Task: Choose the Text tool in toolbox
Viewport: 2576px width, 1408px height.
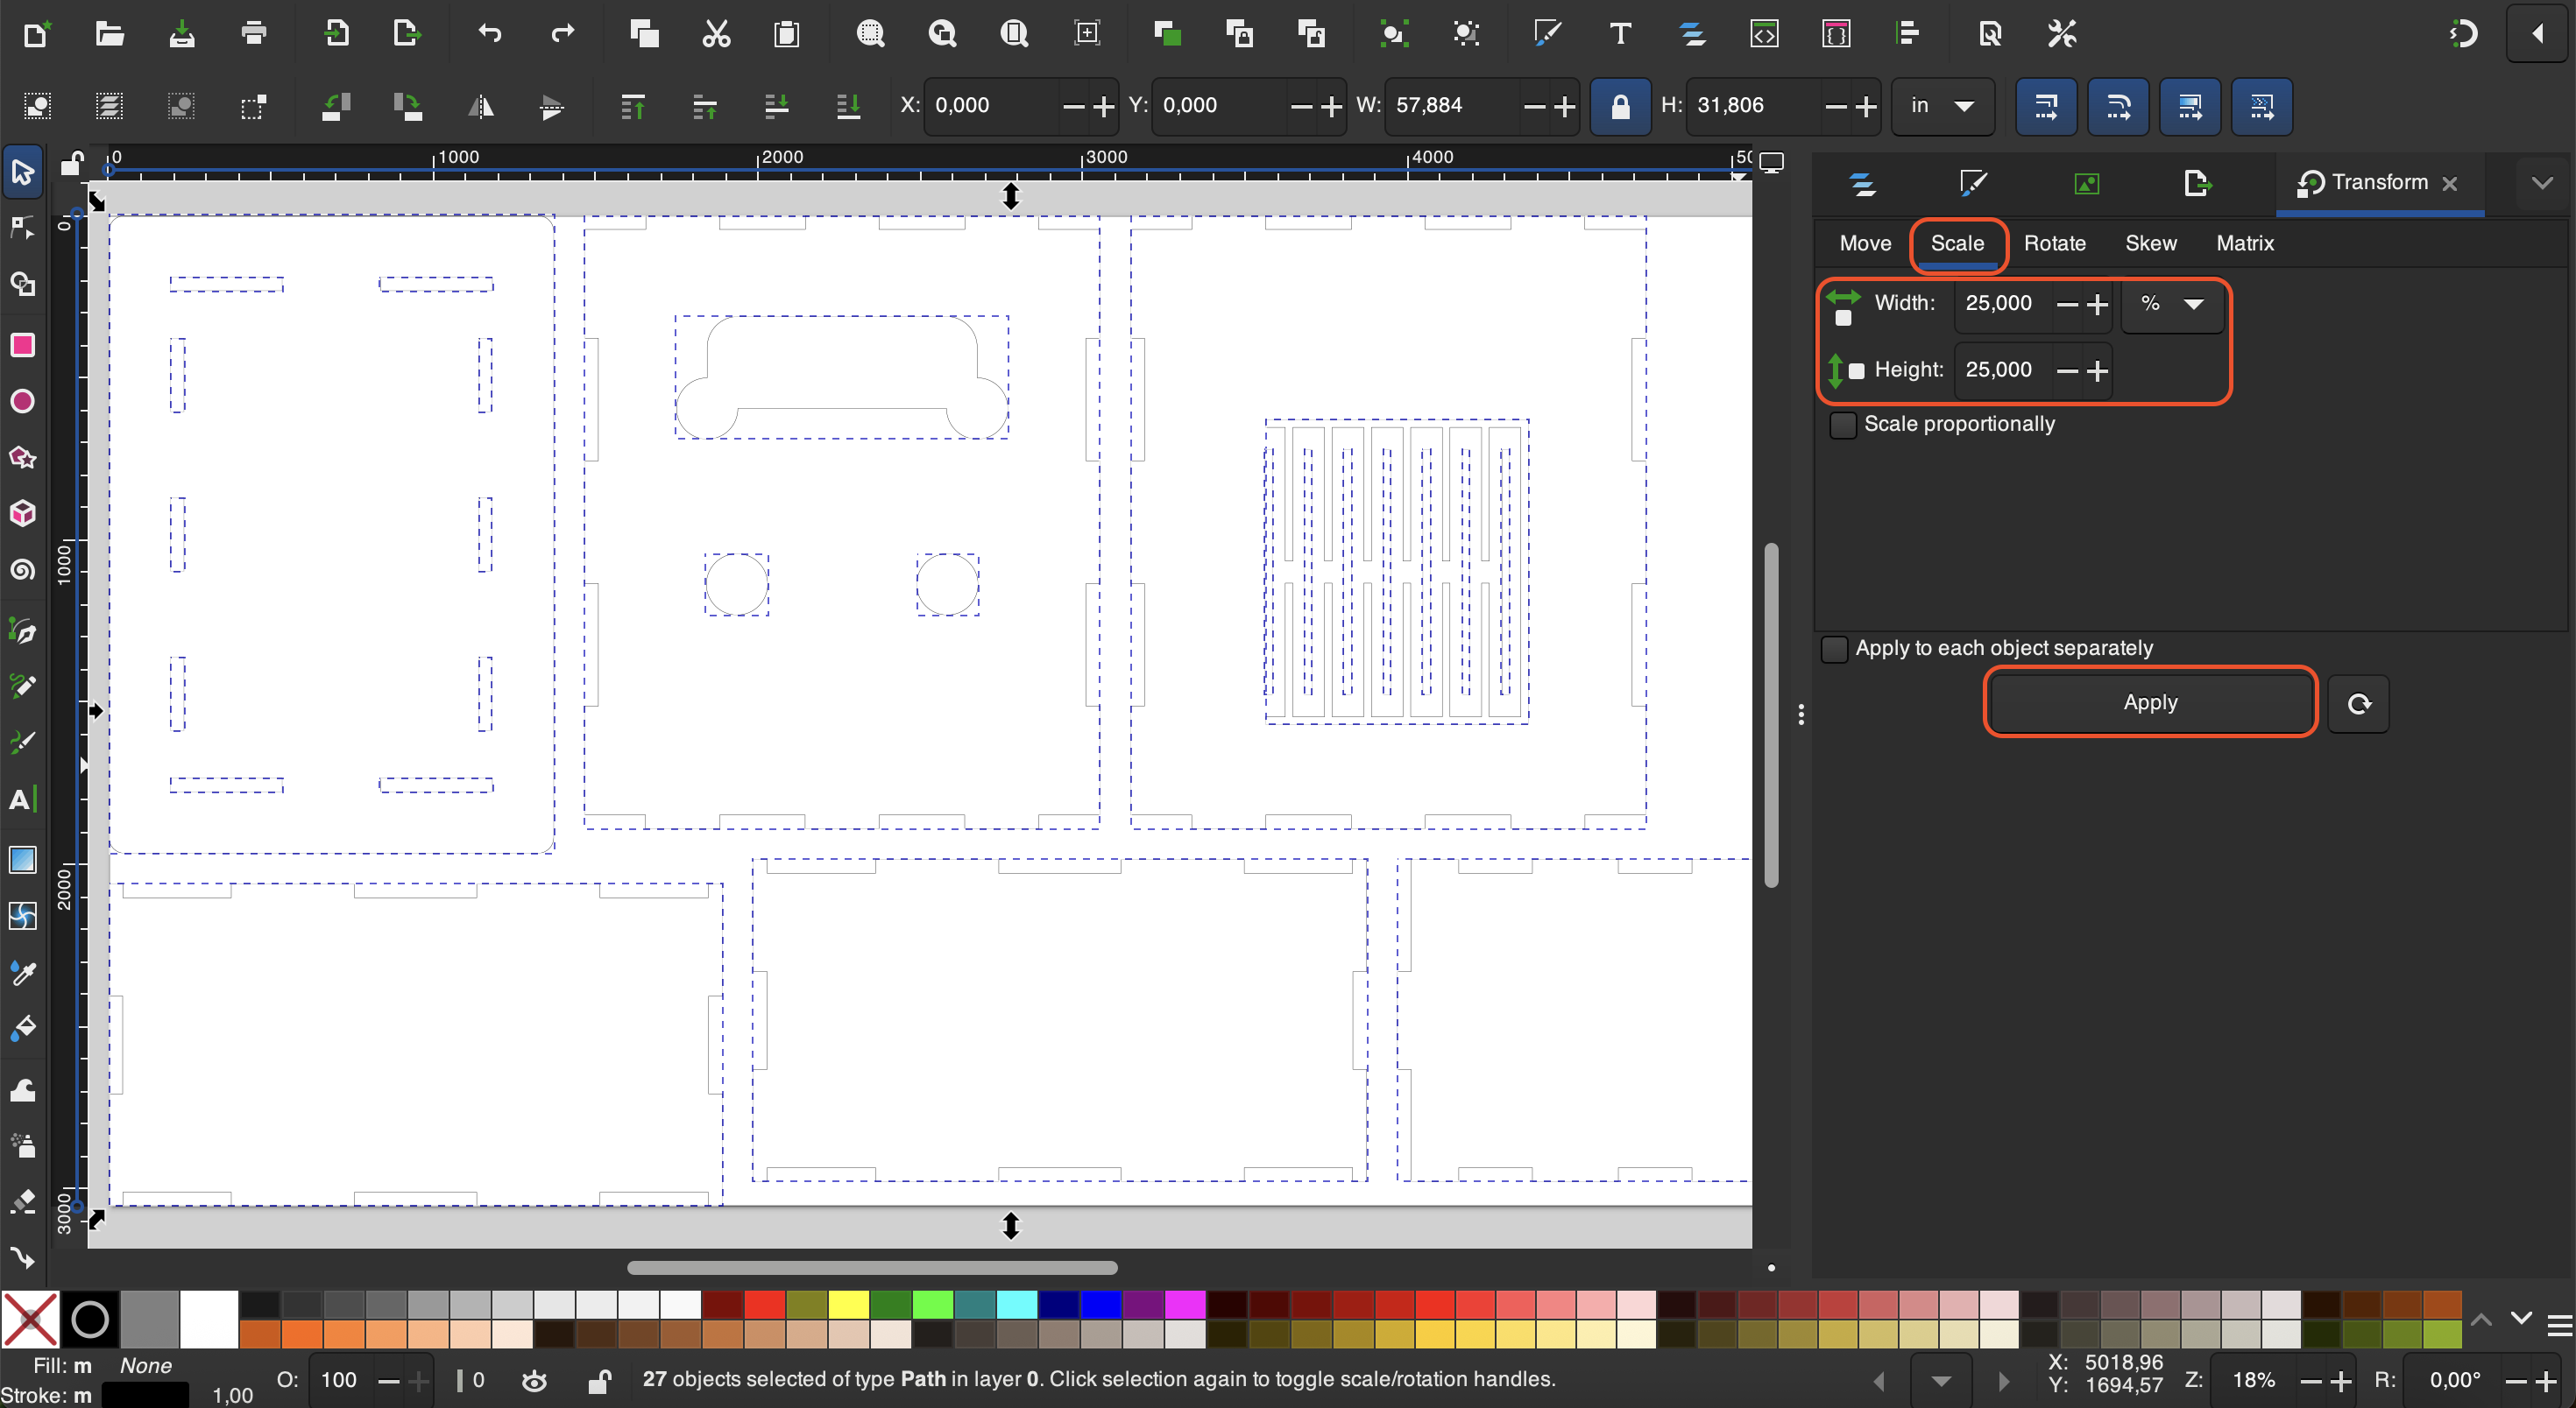Action: pyautogui.click(x=22, y=799)
